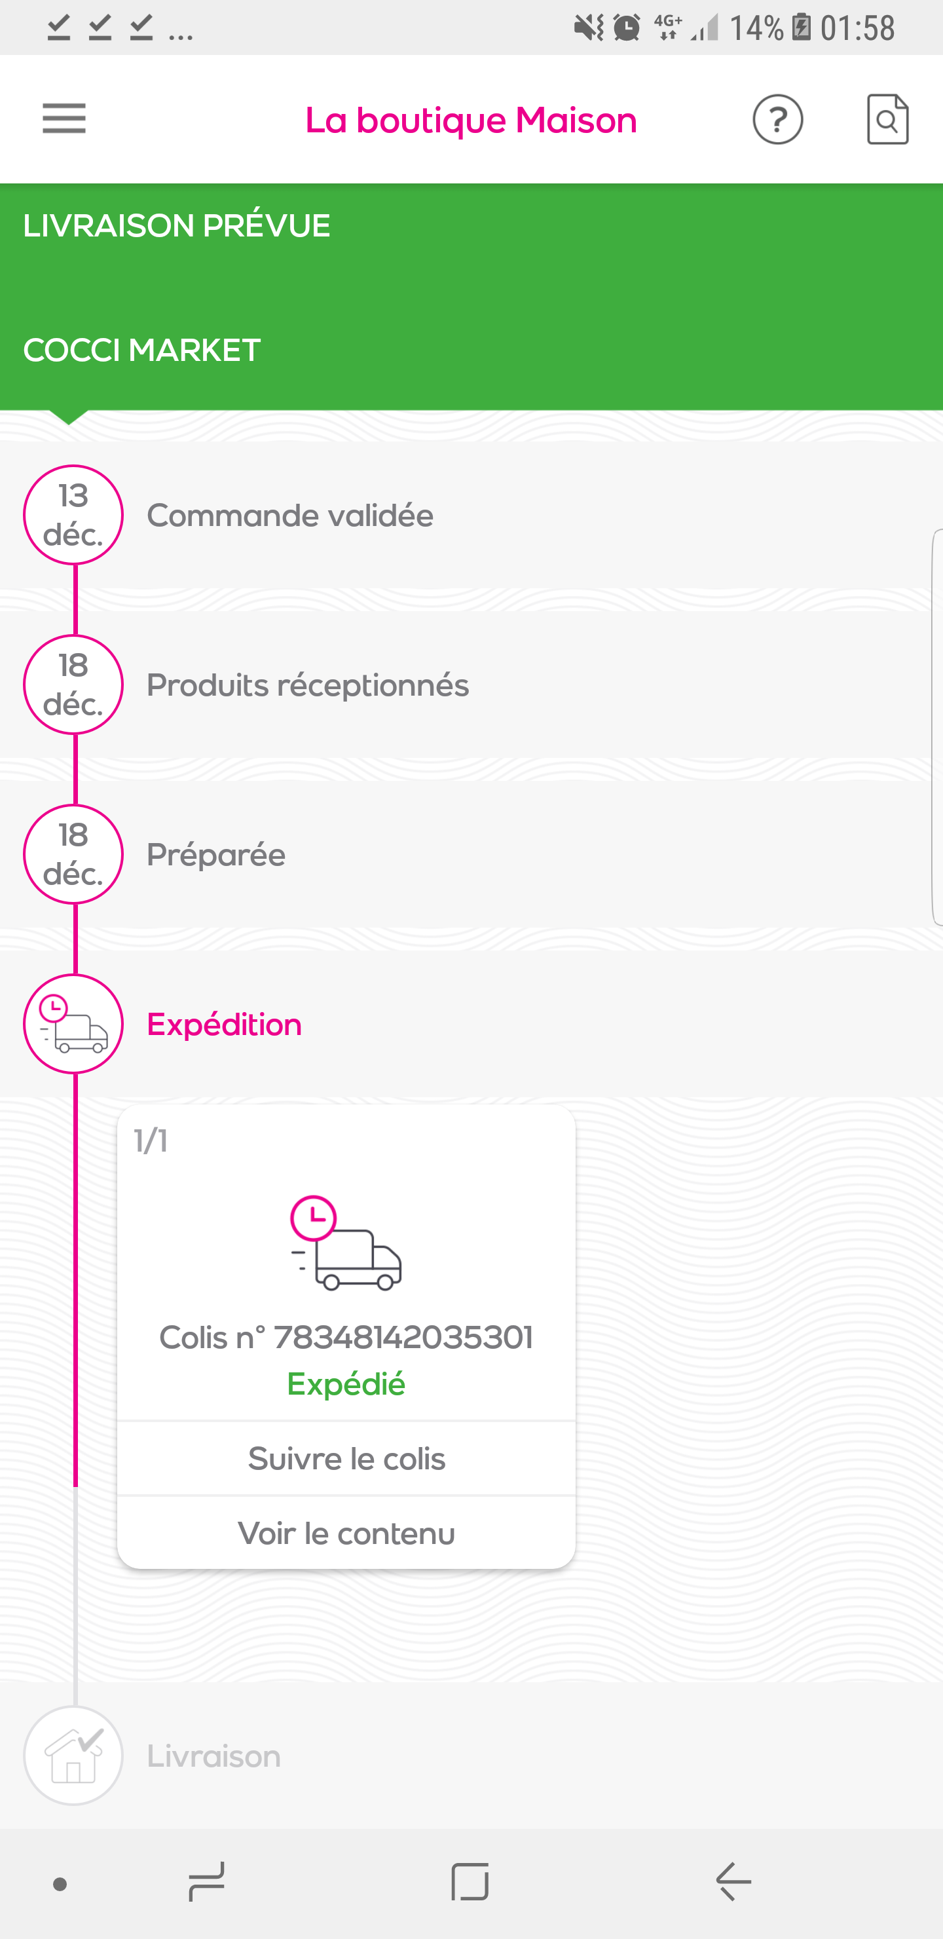Screen dimensions: 943x1939
Task: Tap Android back navigation arrow
Action: click(733, 1883)
